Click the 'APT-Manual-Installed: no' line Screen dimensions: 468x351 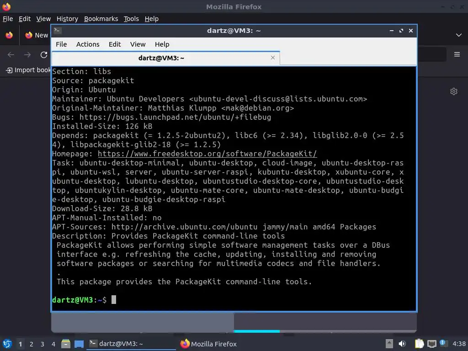coord(107,218)
